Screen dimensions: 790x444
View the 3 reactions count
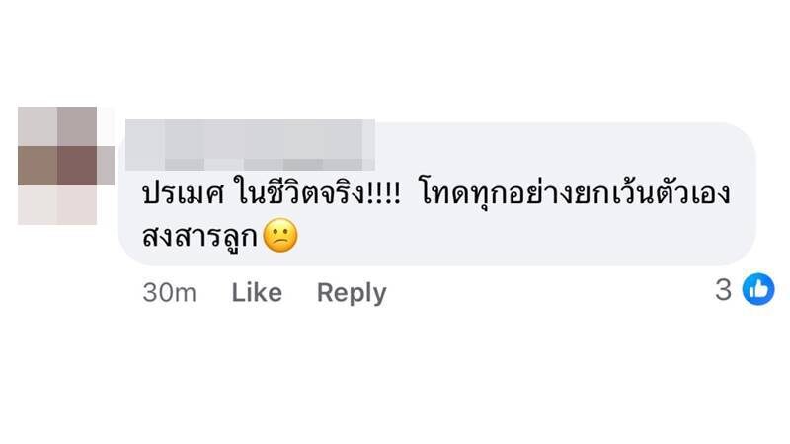click(724, 290)
